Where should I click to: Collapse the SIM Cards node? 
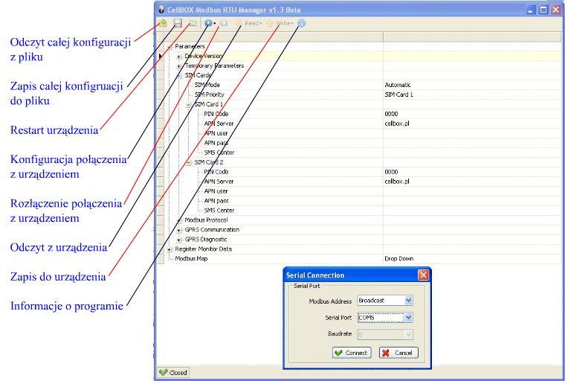coord(178,76)
